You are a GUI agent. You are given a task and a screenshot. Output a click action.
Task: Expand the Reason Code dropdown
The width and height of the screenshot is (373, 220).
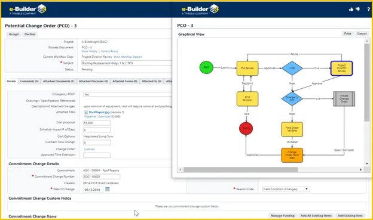(x=286, y=189)
